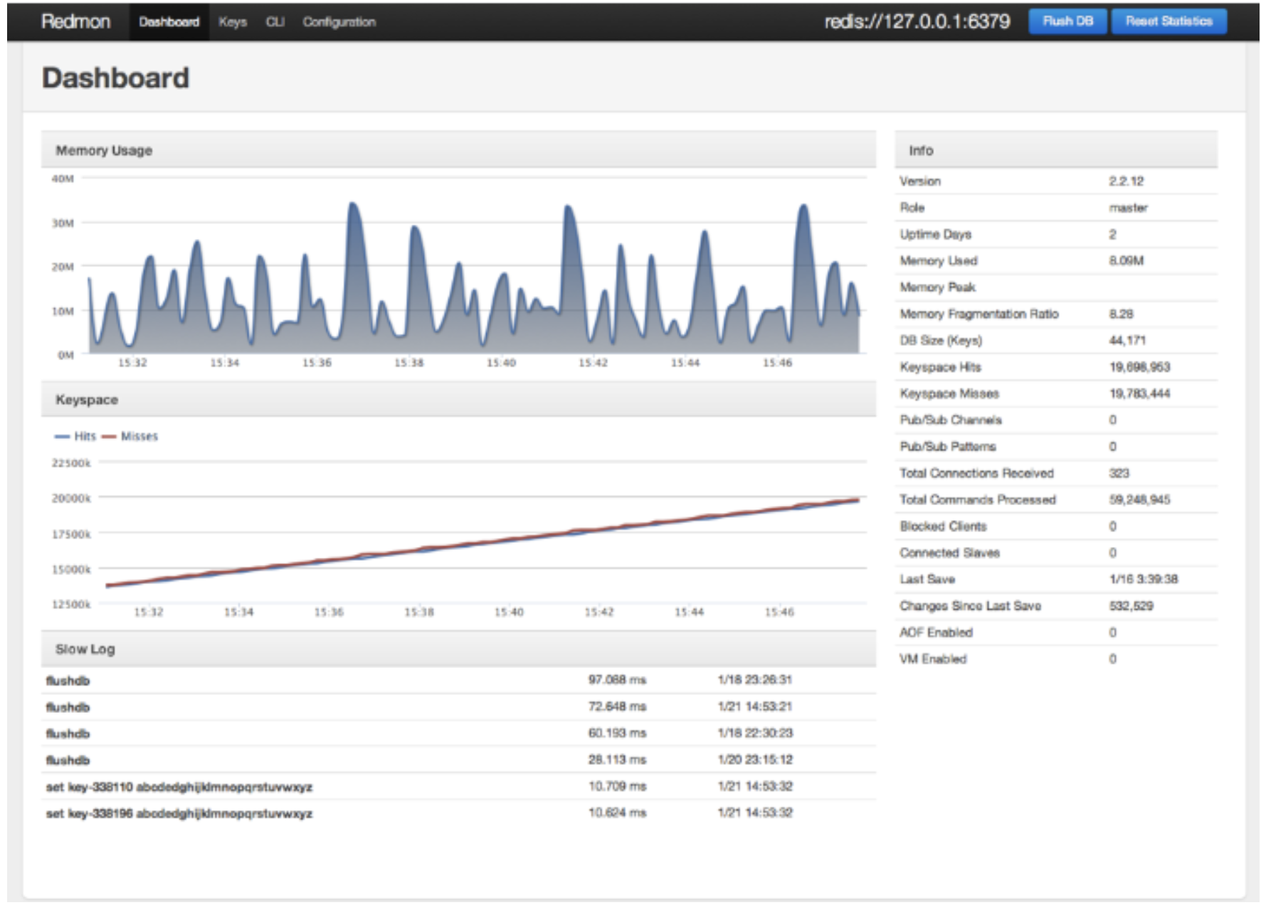1261x905 pixels.
Task: Go to the Configuration tab
Action: [x=339, y=22]
